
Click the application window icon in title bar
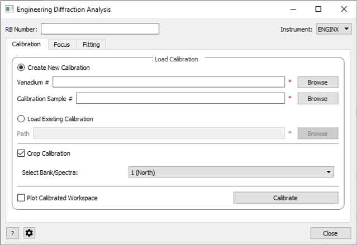point(8,9)
